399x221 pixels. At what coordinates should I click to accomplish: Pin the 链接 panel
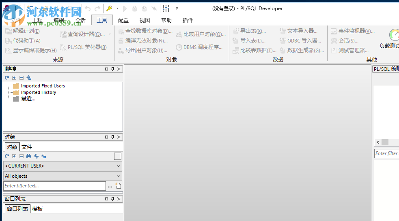112,69
